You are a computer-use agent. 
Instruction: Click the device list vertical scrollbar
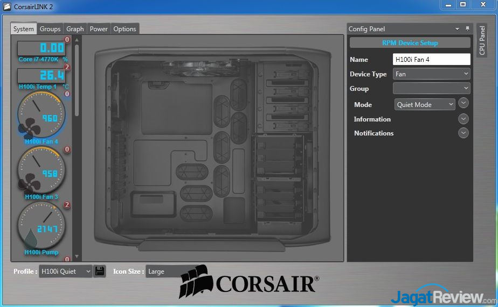(x=77, y=81)
